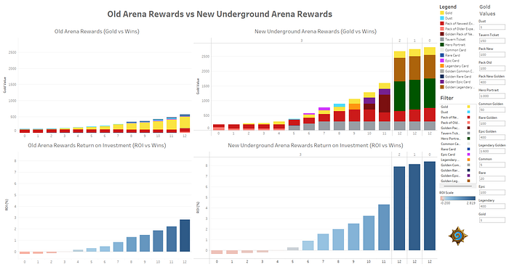Toggle Gold in the Filter list

click(x=456, y=107)
